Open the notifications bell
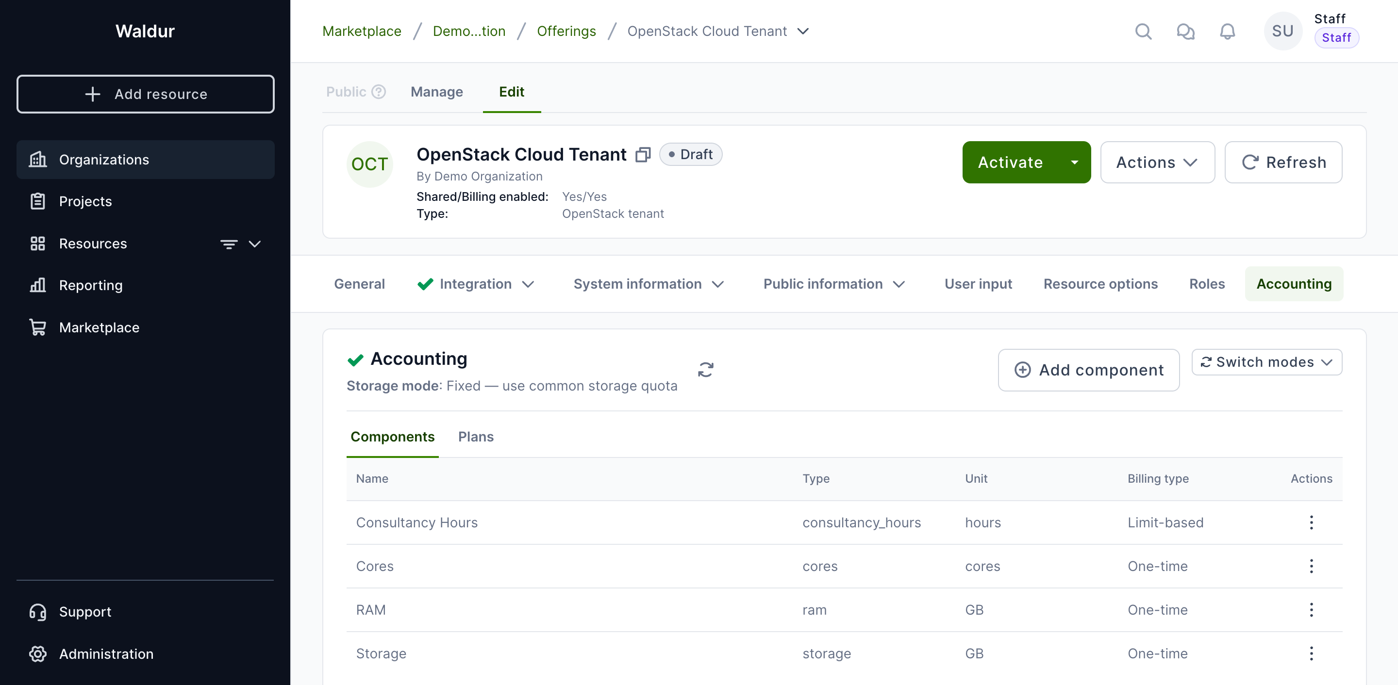 pyautogui.click(x=1227, y=32)
